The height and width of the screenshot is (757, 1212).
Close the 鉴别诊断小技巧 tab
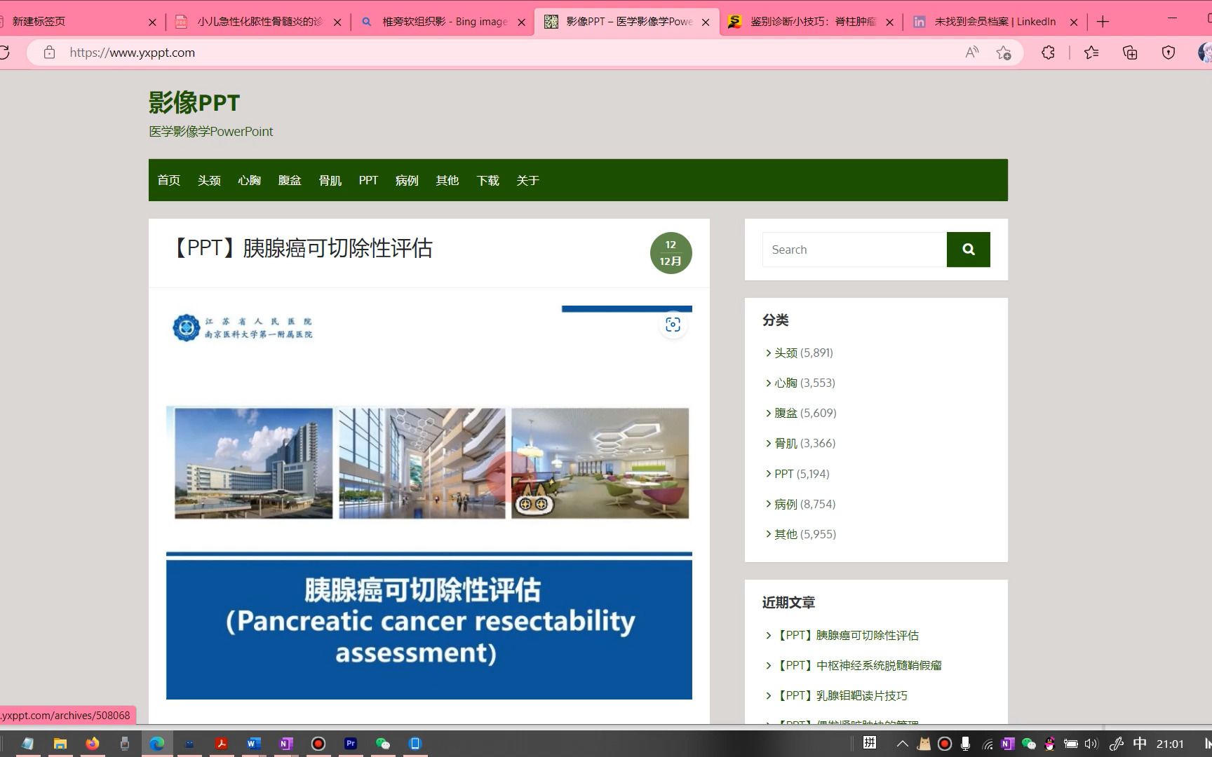[x=889, y=22]
